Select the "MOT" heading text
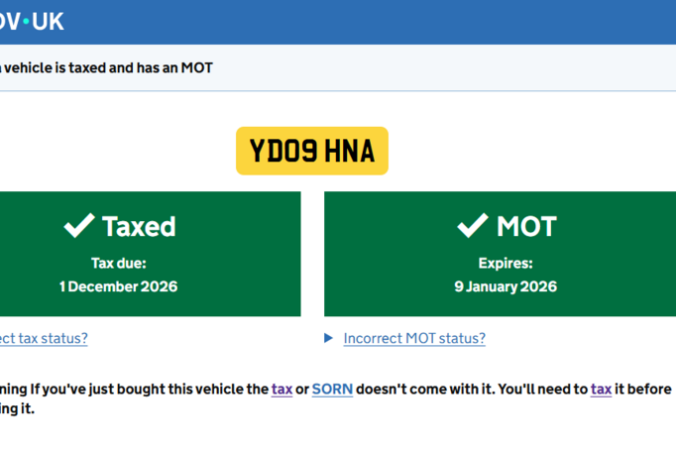This screenshot has height=451, width=676. [x=526, y=227]
